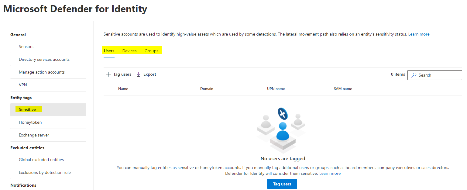The image size is (467, 190).
Task: Open Manage action accounts
Action: [x=48, y=72]
